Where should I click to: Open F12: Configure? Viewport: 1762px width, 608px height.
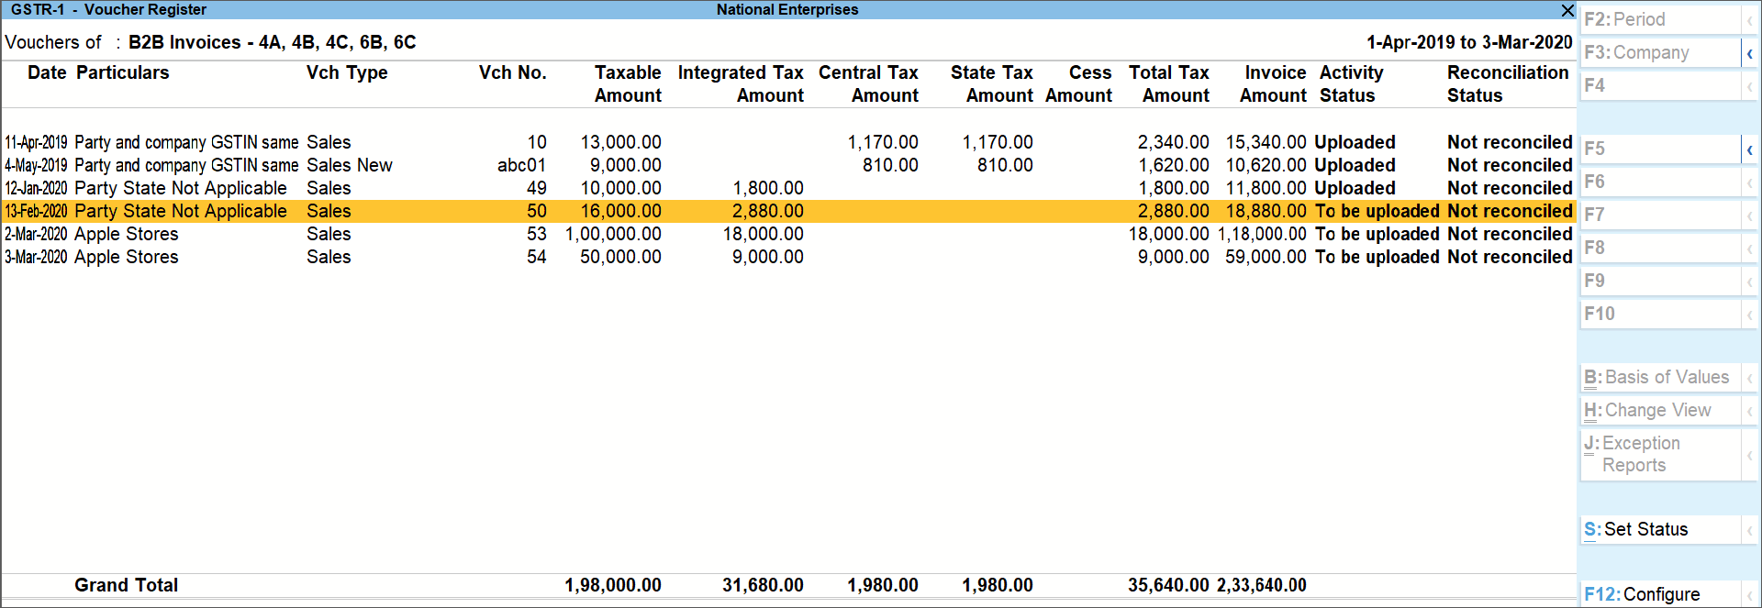[1660, 594]
